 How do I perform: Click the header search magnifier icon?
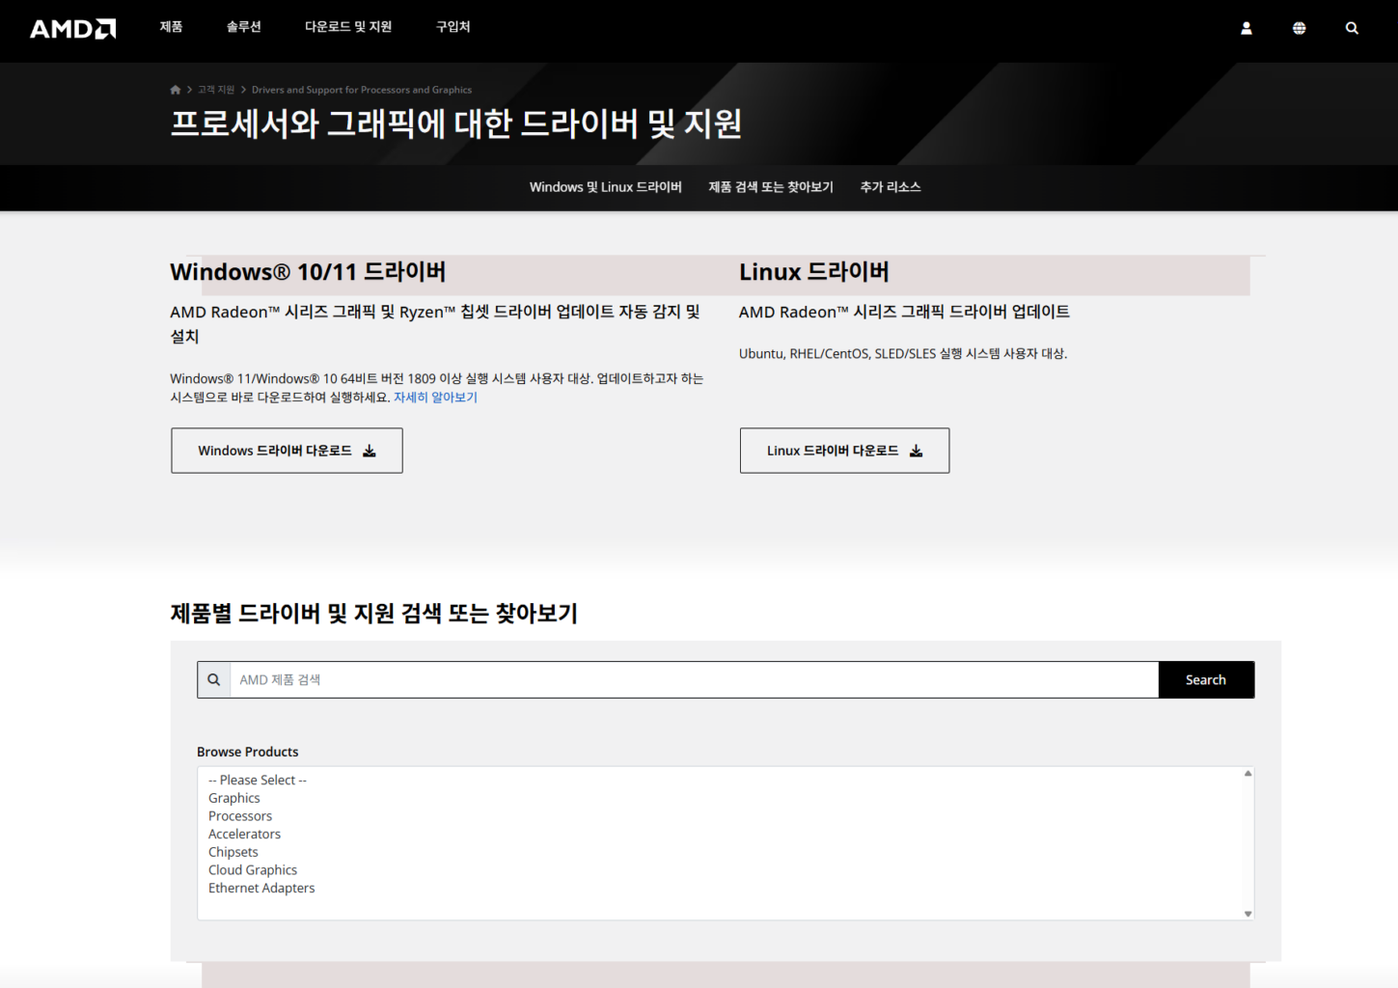(1352, 29)
